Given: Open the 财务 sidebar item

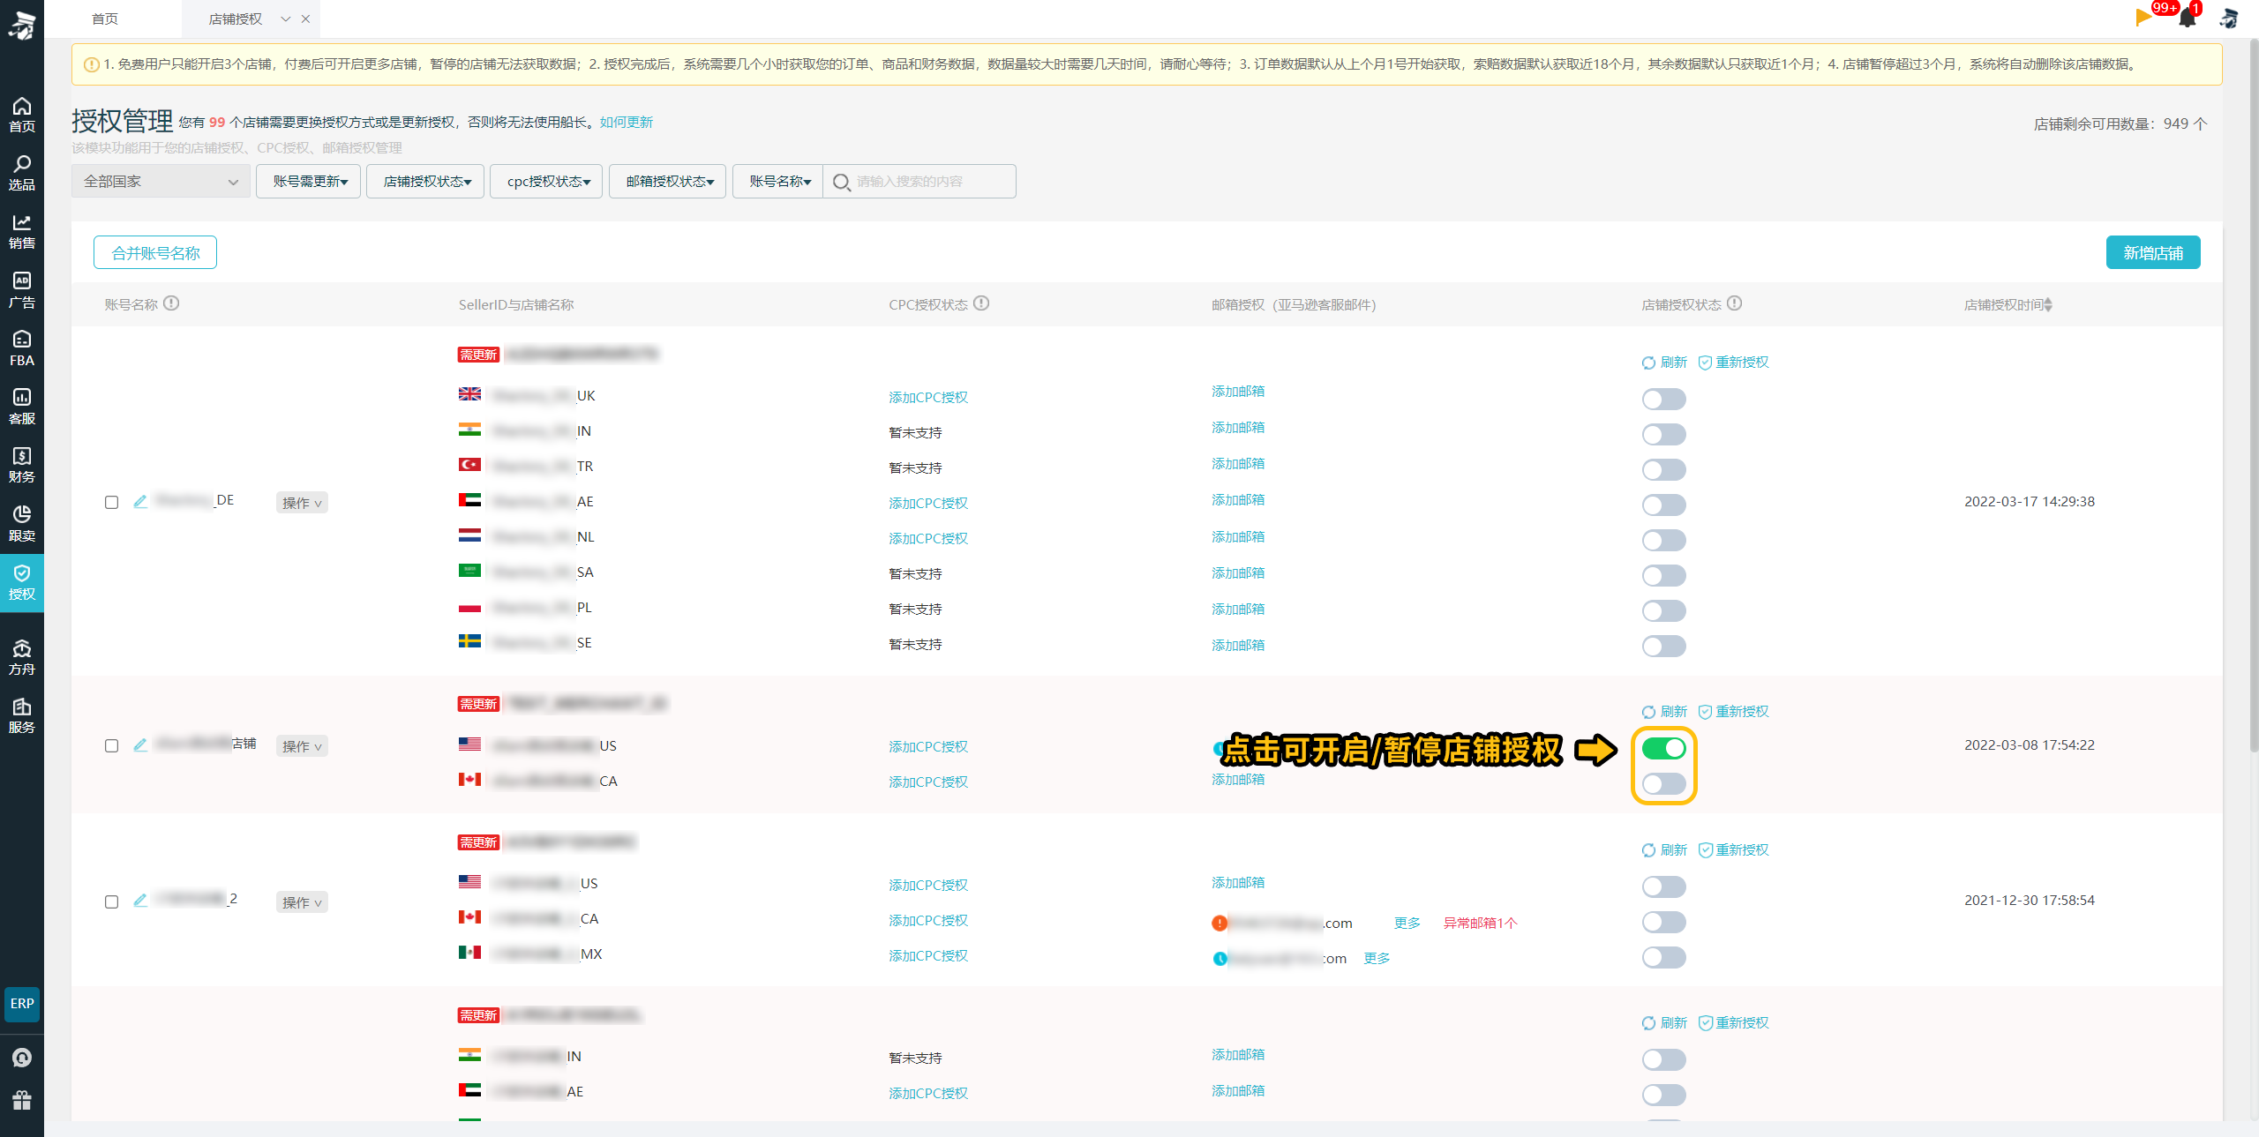Looking at the screenshot, I should pyautogui.click(x=22, y=465).
